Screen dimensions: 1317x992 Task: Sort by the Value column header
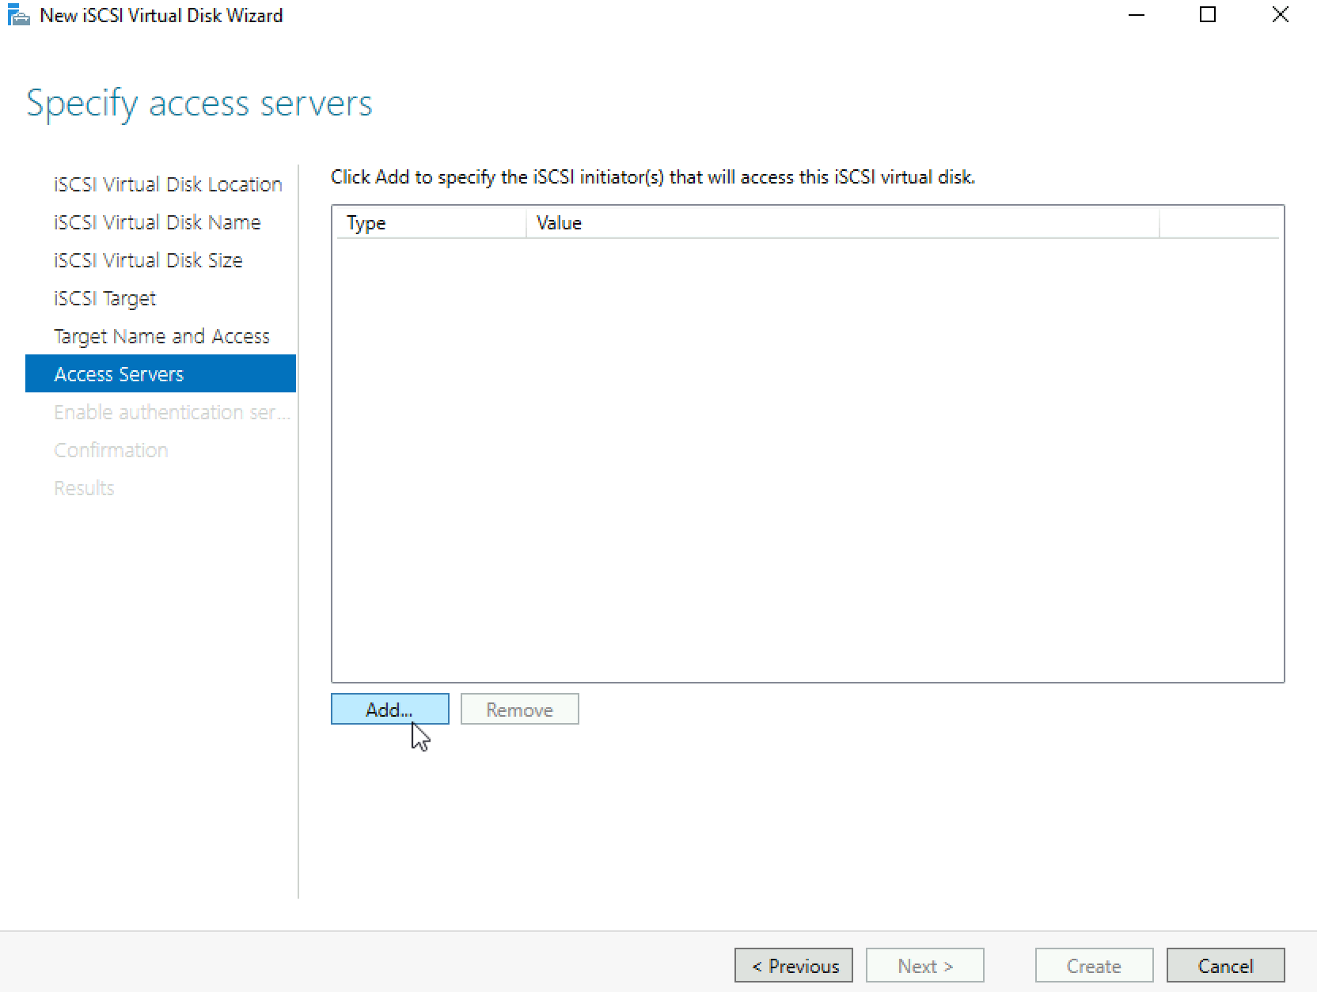pyautogui.click(x=842, y=223)
